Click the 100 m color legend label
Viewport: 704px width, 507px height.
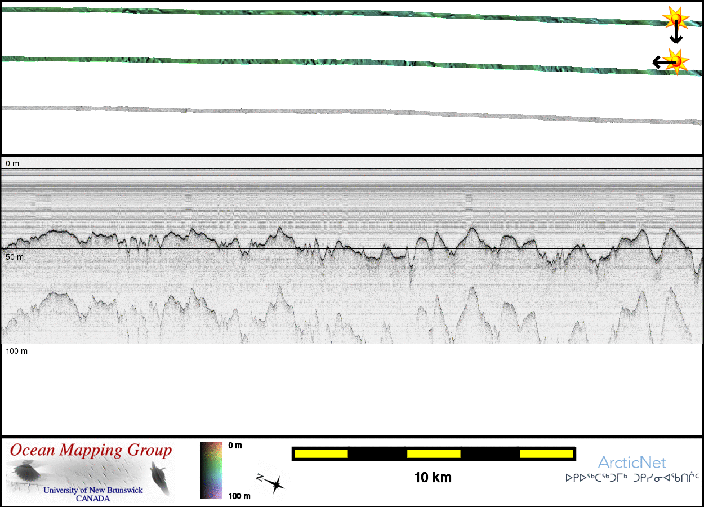pyautogui.click(x=239, y=496)
